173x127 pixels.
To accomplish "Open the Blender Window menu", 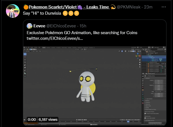I will tap(36, 47).
